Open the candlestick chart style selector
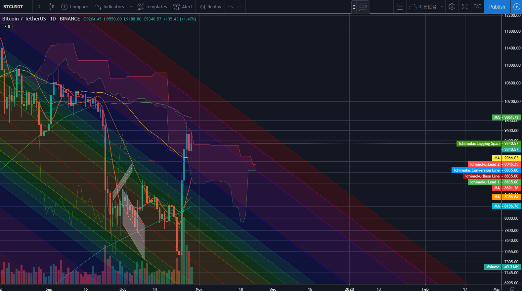 click(x=52, y=7)
